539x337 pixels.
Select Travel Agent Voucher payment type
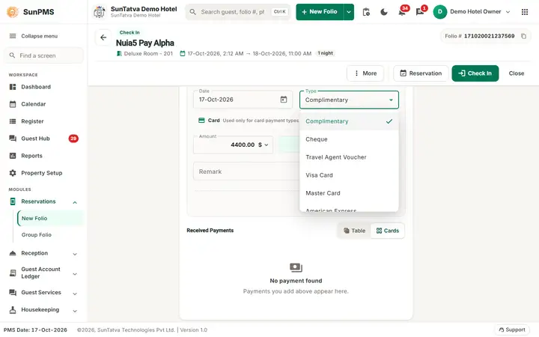[x=349, y=157]
